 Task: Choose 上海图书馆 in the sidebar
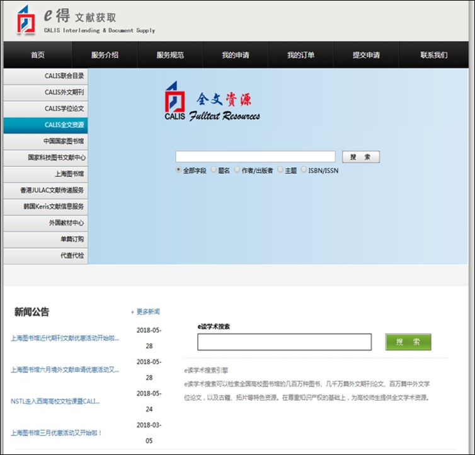tap(46, 175)
